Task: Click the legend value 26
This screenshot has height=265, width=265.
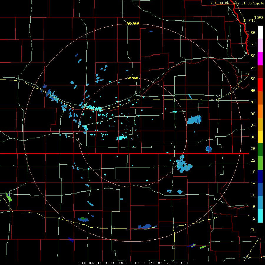Action: click(x=253, y=149)
